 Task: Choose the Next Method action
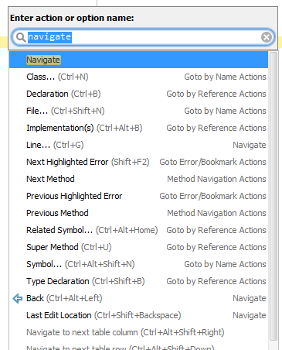pos(138,179)
